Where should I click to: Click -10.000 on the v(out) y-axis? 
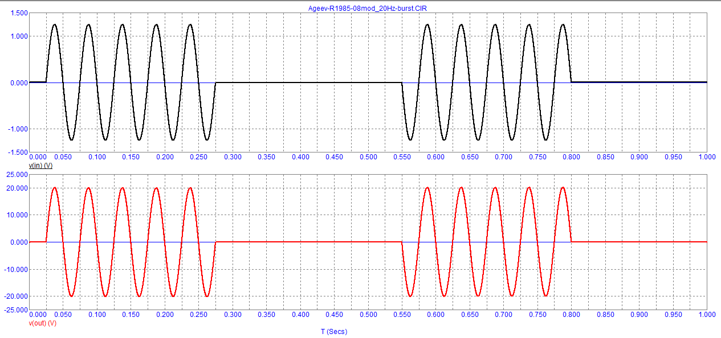(x=15, y=269)
